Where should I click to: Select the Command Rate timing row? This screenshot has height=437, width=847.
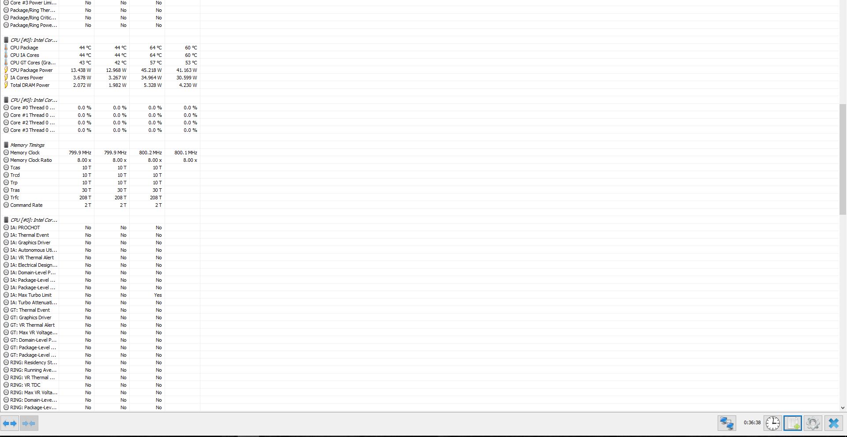pos(101,205)
